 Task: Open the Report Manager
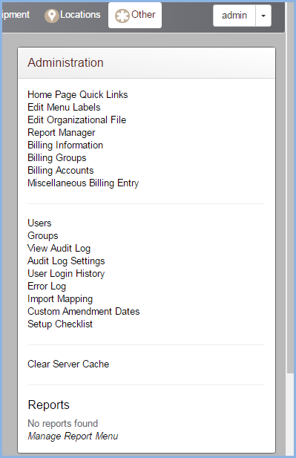point(62,133)
